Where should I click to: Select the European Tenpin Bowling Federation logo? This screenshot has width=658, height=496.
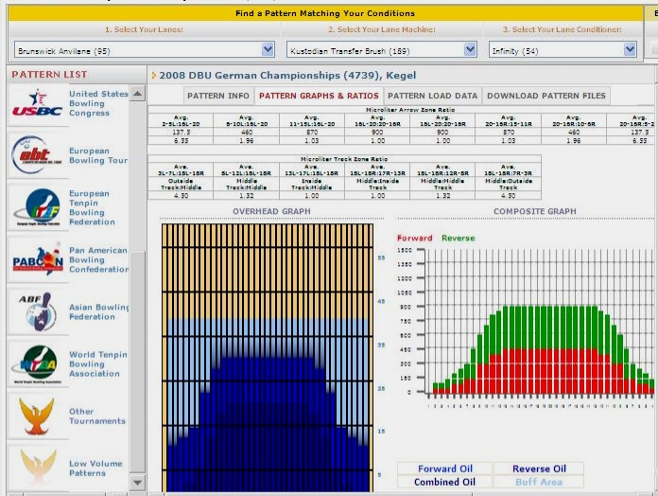click(39, 207)
